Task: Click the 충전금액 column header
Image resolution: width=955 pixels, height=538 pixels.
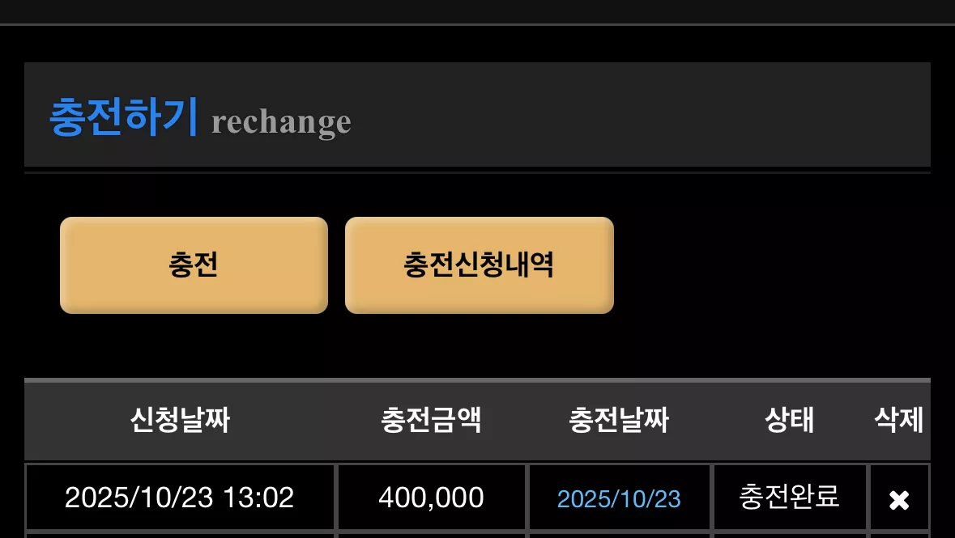Action: 431,420
